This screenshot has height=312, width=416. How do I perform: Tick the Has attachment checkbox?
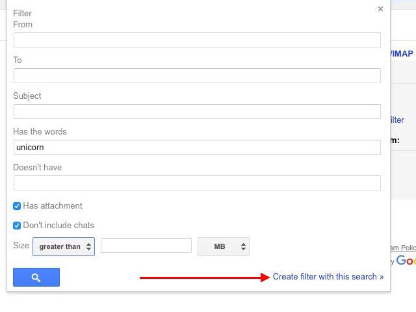point(17,206)
